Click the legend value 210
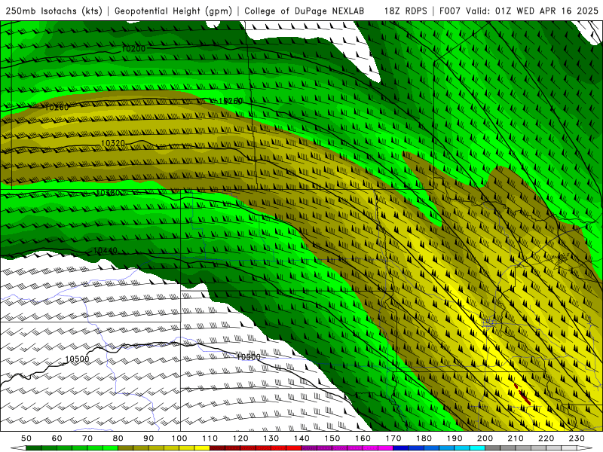Viewport: 603px width, 452px height. [x=516, y=438]
